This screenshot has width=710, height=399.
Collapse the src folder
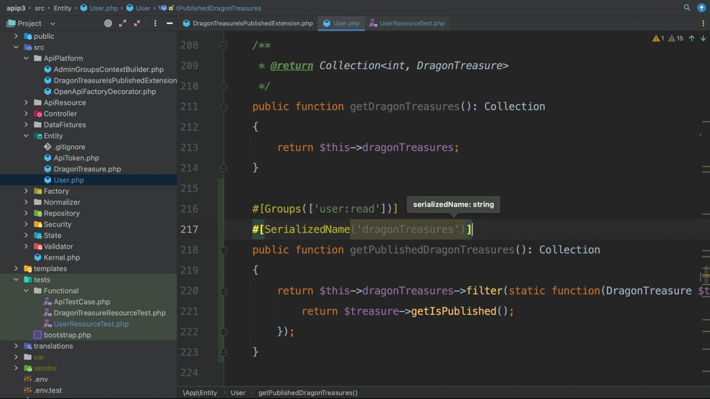(x=16, y=47)
